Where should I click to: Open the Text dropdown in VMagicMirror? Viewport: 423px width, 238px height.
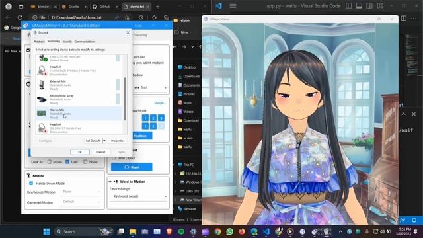[x=150, y=87]
